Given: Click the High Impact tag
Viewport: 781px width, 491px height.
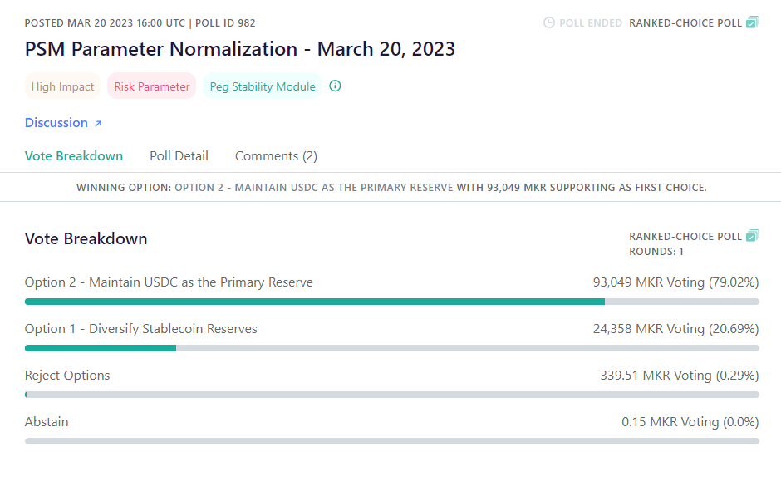Looking at the screenshot, I should (62, 86).
